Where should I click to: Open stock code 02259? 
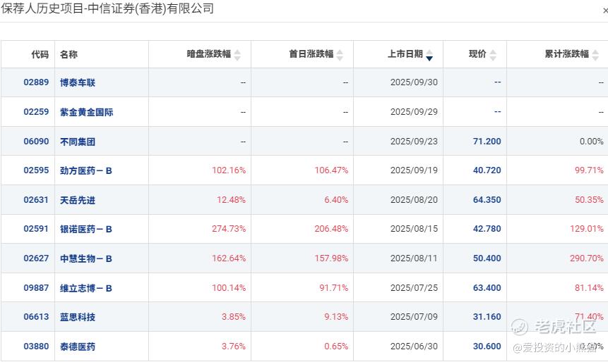[36, 112]
